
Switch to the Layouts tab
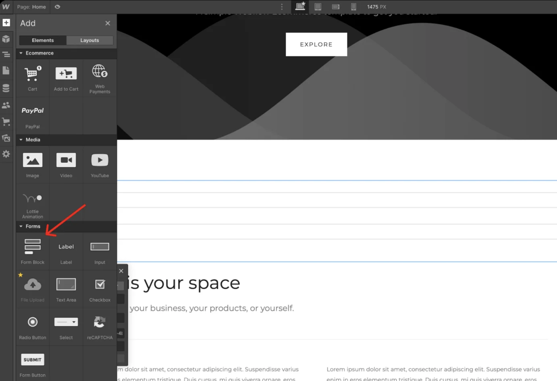pos(89,40)
